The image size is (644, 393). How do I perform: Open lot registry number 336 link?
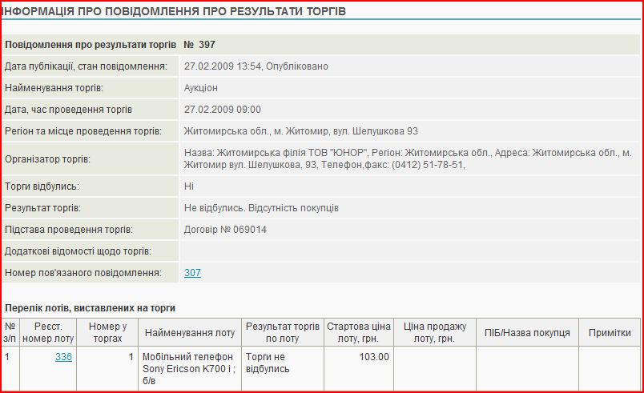[x=63, y=357]
